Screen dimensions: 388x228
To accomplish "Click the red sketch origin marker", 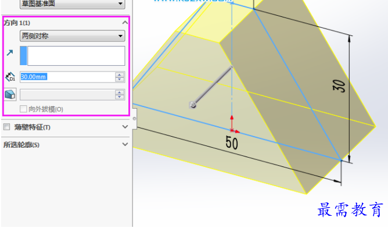I will click(232, 130).
